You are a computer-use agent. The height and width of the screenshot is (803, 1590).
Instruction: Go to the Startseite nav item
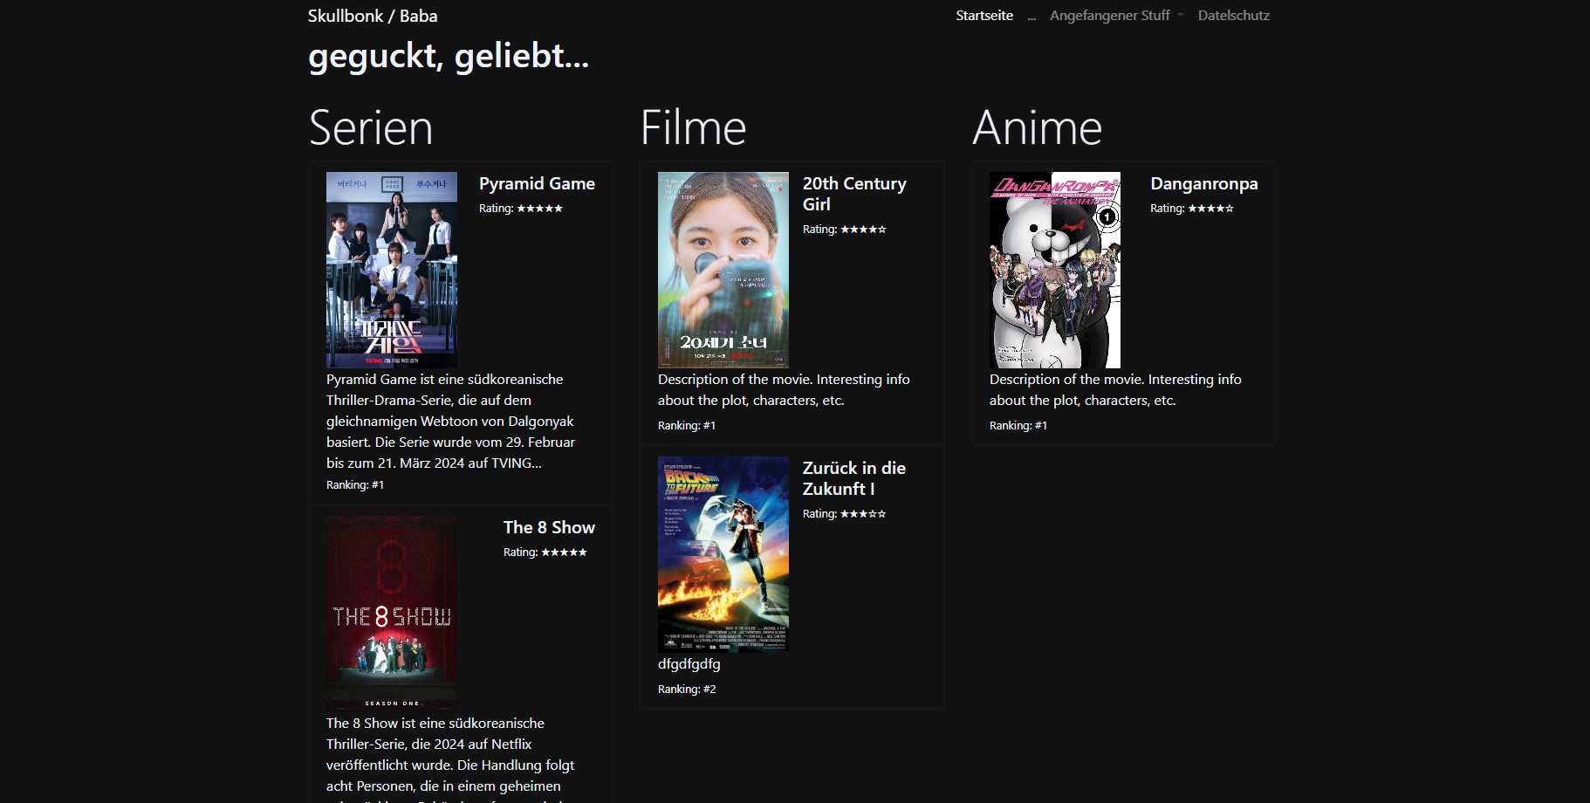(x=984, y=16)
